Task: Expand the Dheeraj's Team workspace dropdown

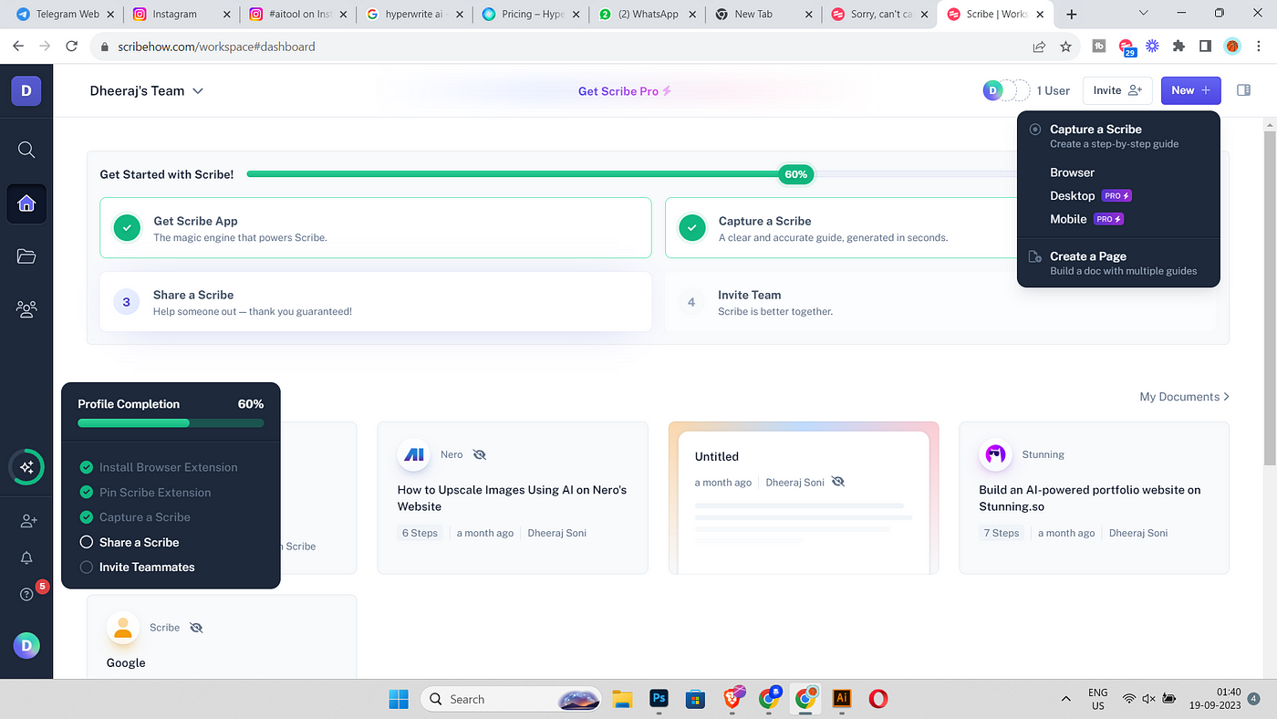Action: click(x=146, y=90)
